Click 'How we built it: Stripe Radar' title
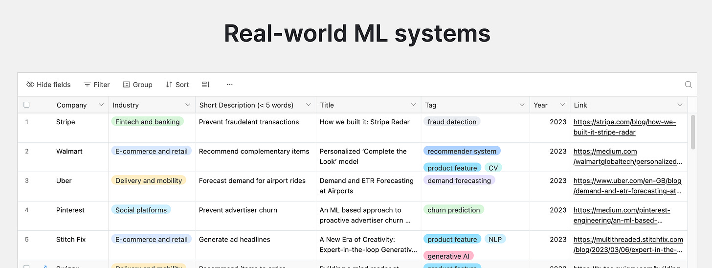Screen dimensions: 712x268 pyautogui.click(x=364, y=122)
